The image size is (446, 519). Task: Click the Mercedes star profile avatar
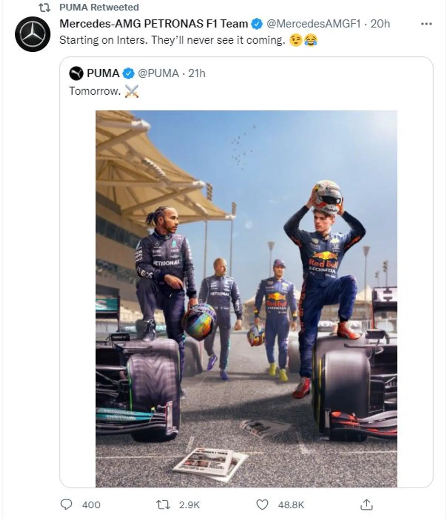(33, 34)
